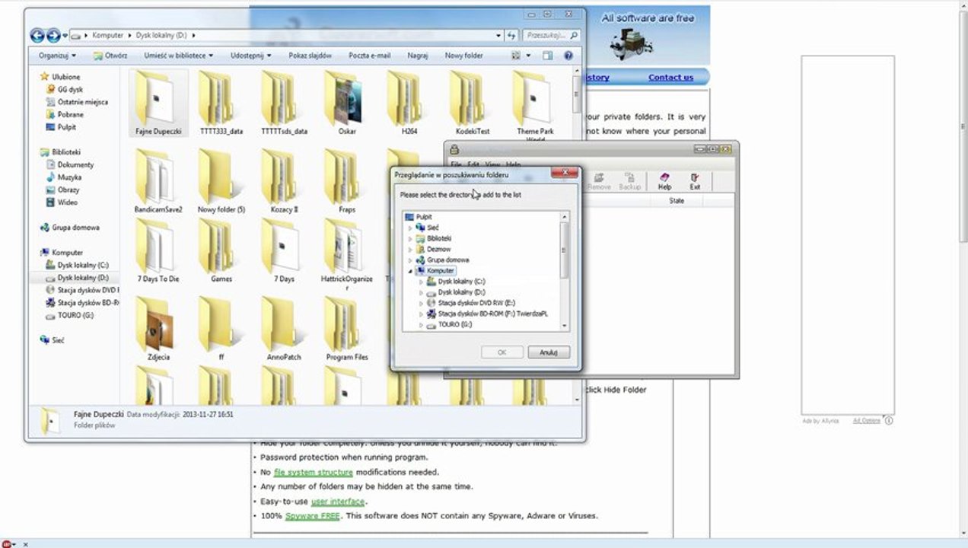Select the HattrickOrganizer folder
The height and width of the screenshot is (548, 968).
click(347, 255)
